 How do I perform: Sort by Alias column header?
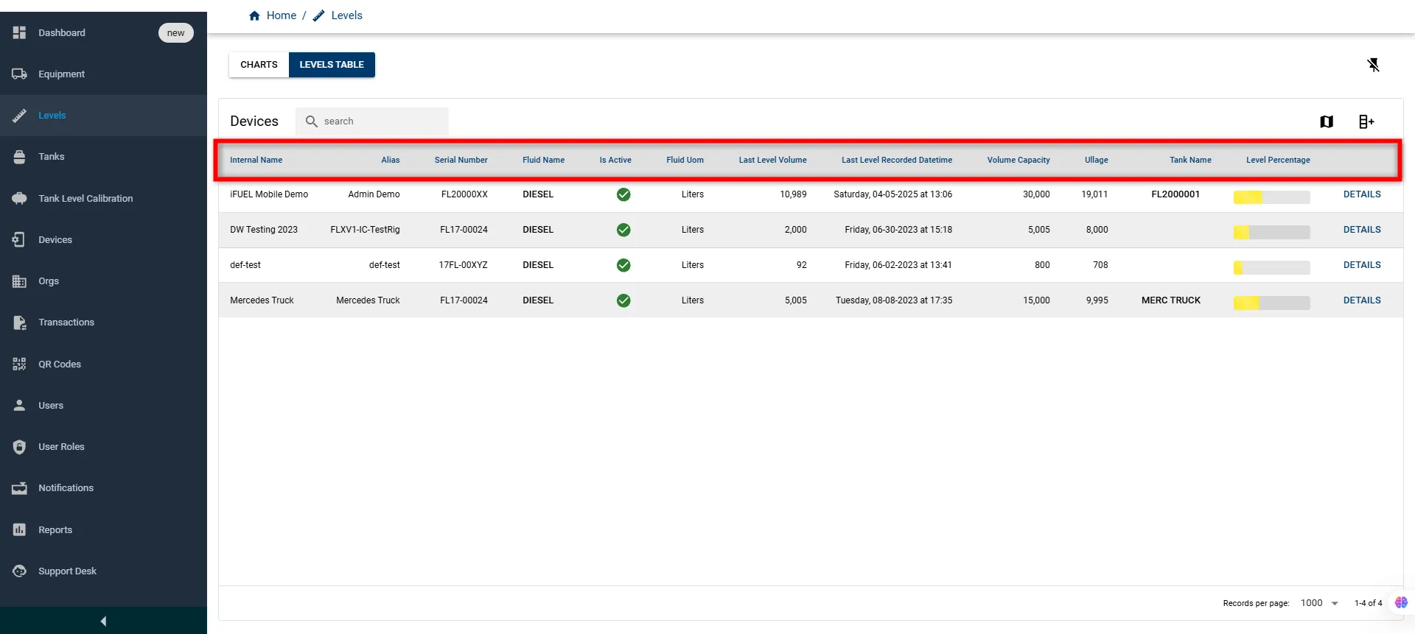pyautogui.click(x=391, y=160)
